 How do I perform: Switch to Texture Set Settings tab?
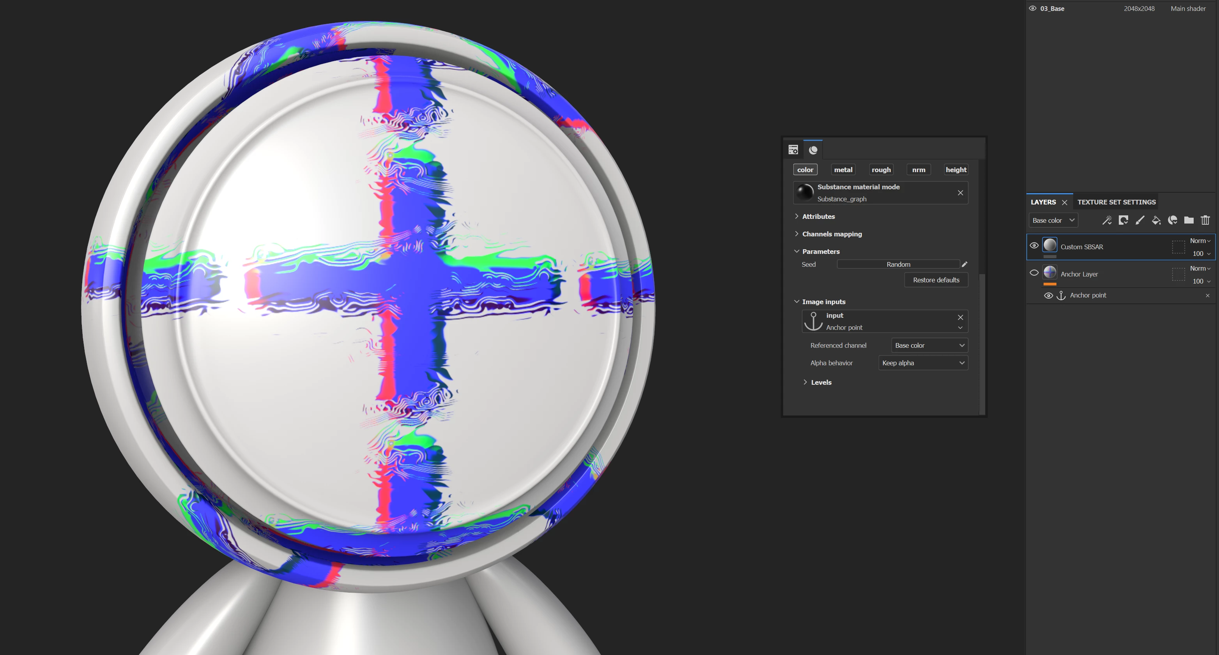point(1116,202)
